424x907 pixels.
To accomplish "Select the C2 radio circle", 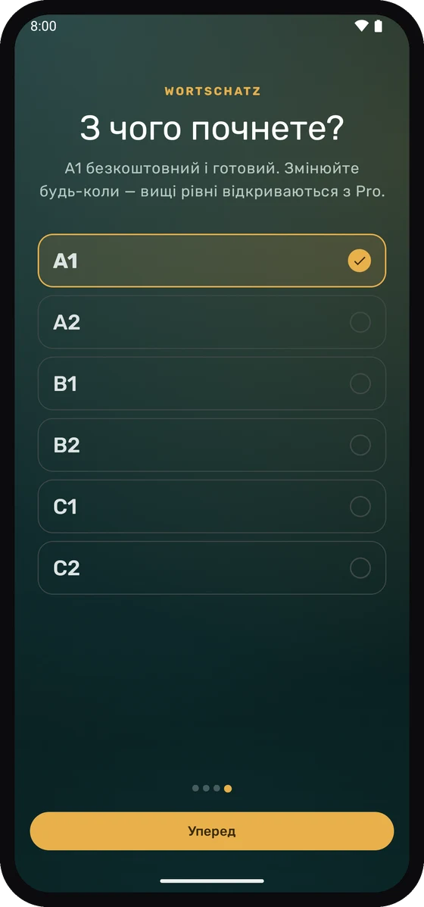I will point(360,568).
